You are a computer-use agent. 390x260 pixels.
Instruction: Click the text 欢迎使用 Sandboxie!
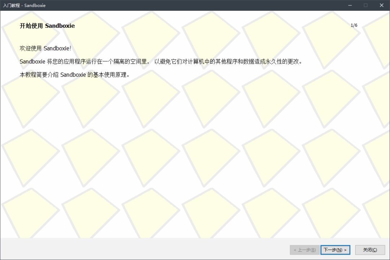coord(45,48)
